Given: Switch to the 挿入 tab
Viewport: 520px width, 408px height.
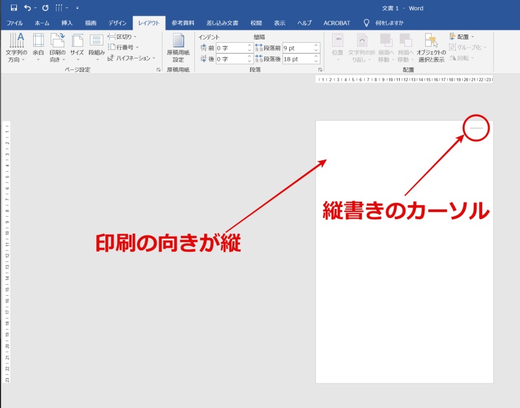Looking at the screenshot, I should [67, 23].
